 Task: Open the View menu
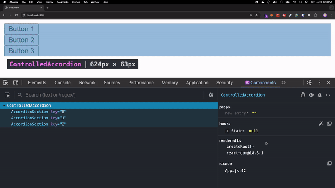click(39, 2)
